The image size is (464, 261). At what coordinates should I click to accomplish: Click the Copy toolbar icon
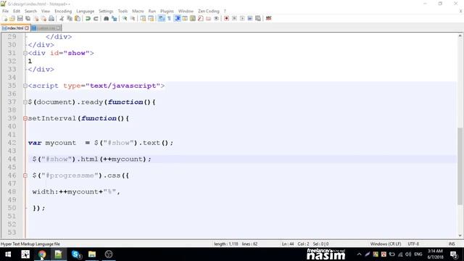(70, 18)
